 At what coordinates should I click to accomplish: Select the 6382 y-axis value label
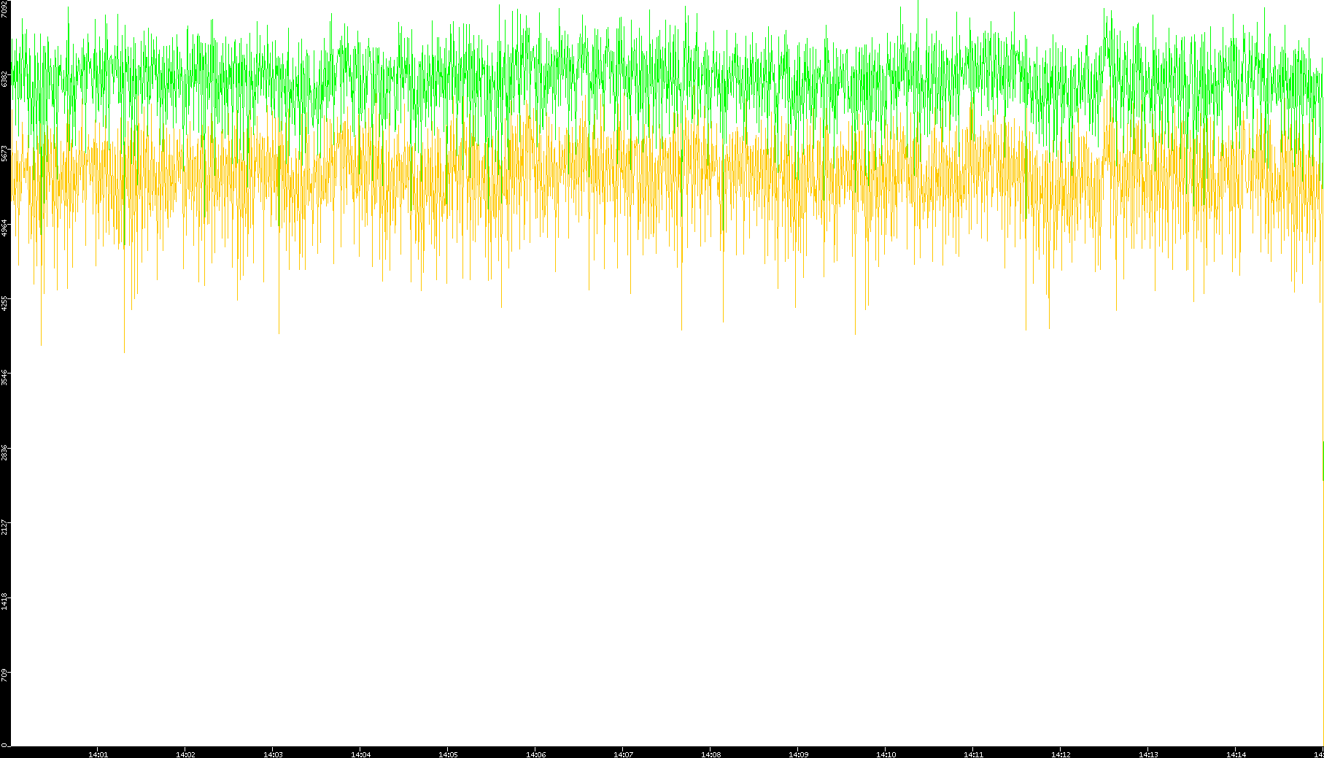point(5,79)
